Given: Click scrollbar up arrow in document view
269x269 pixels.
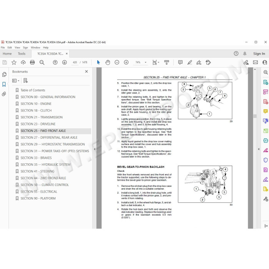Looking at the screenshot, I should point(255,70).
